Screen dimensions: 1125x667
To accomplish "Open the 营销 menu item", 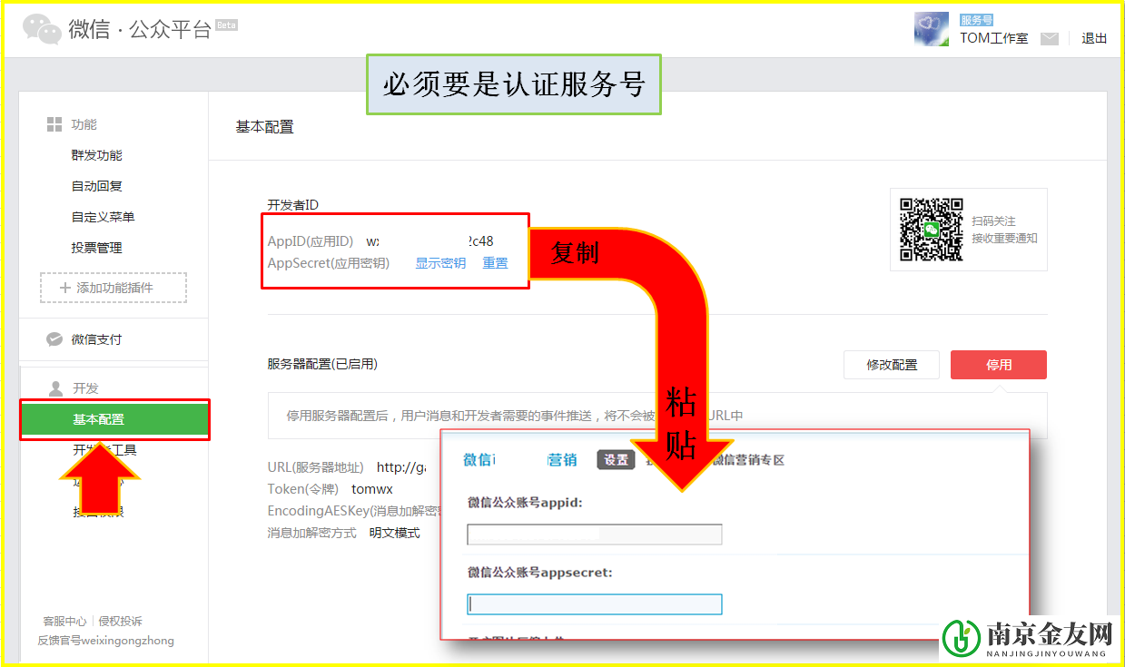I will tap(561, 459).
